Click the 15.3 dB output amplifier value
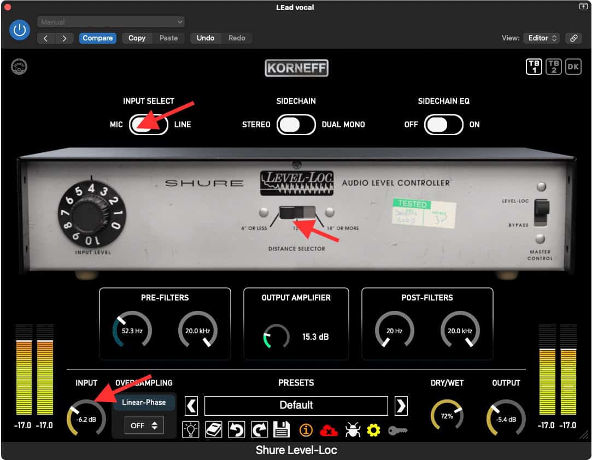The height and width of the screenshot is (460, 592). (x=315, y=337)
